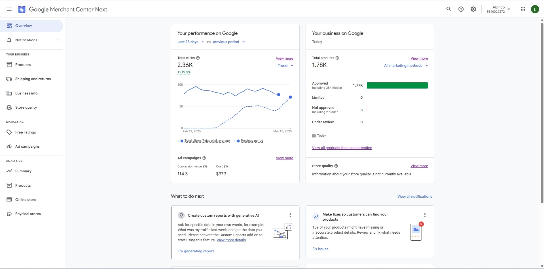Click View more for Total clicks
Image resolution: width=544 pixels, height=269 pixels.
(284, 59)
